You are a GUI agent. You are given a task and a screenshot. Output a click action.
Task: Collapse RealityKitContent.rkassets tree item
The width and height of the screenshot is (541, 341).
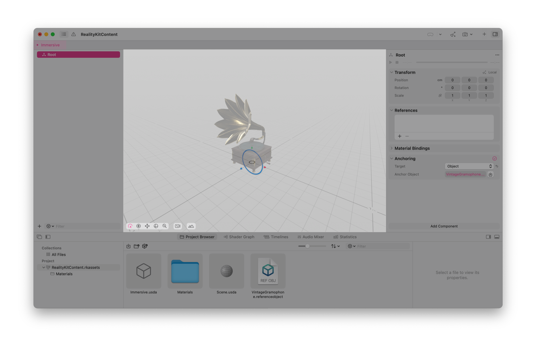click(x=44, y=268)
